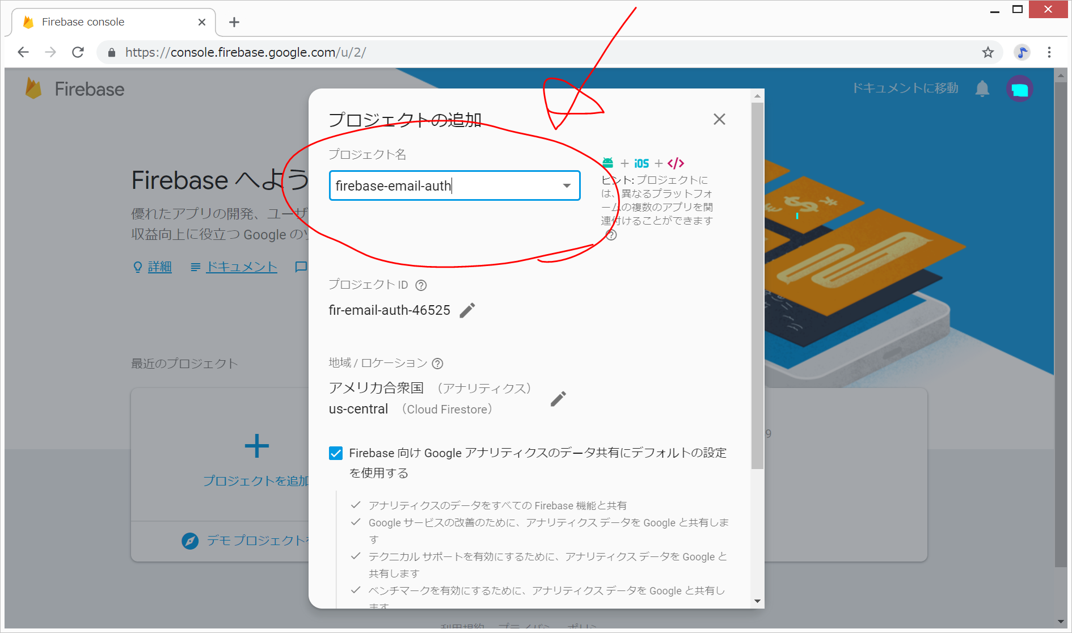Open help for region/location

[x=437, y=364]
